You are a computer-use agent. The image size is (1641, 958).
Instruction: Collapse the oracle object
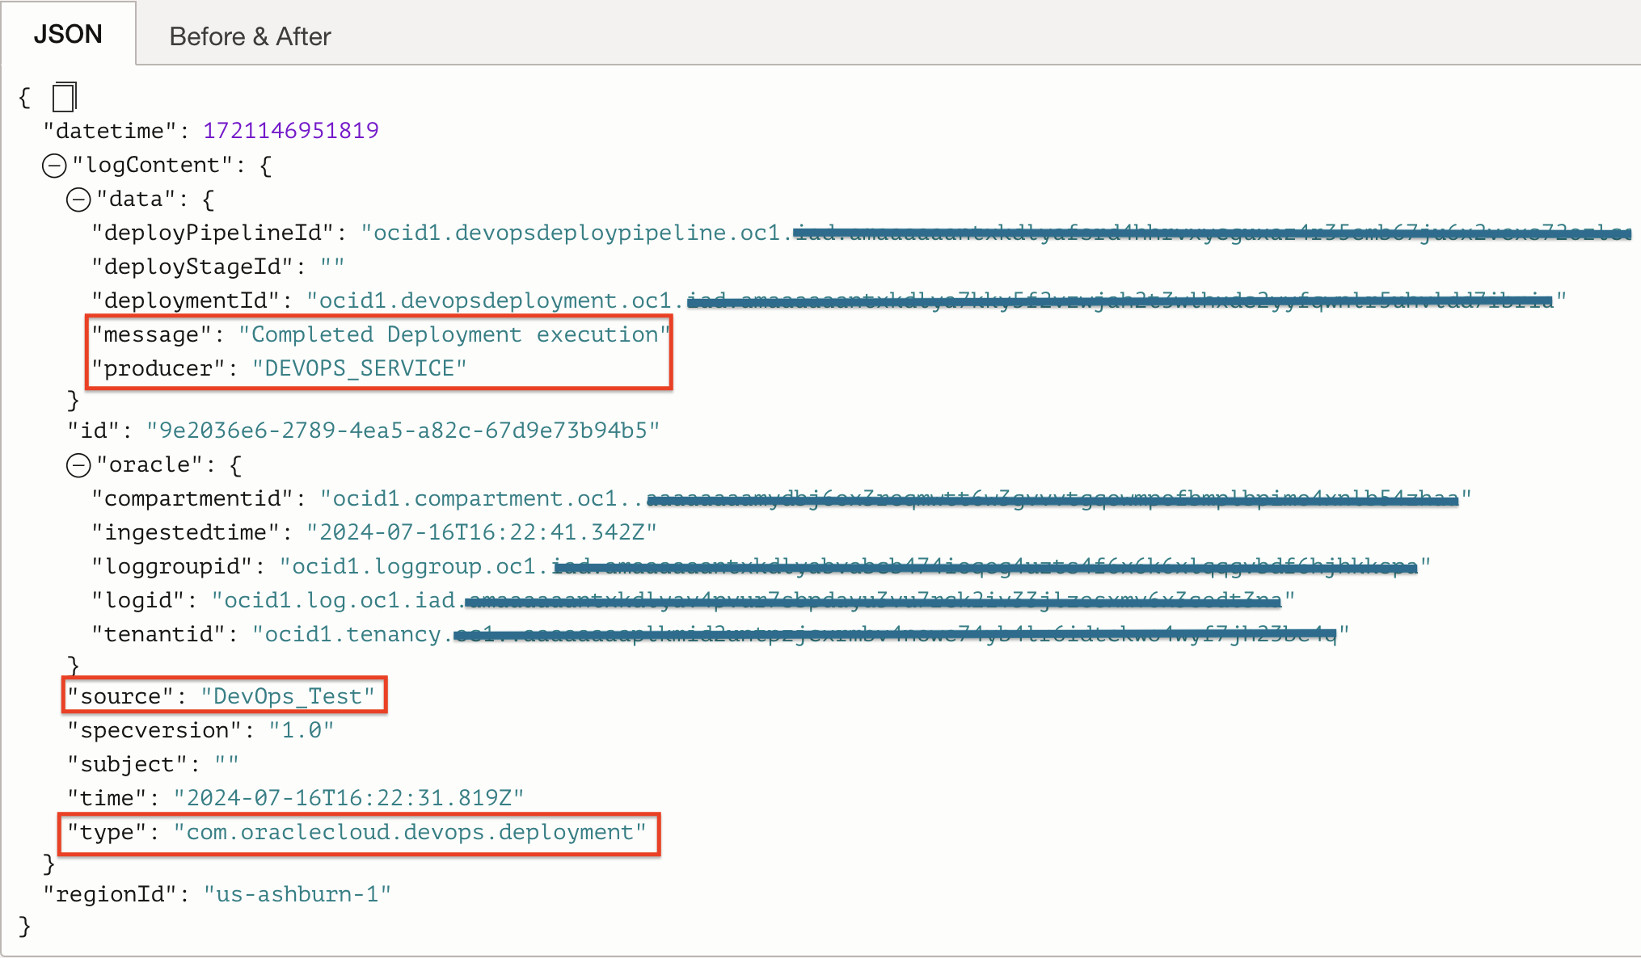tap(78, 464)
